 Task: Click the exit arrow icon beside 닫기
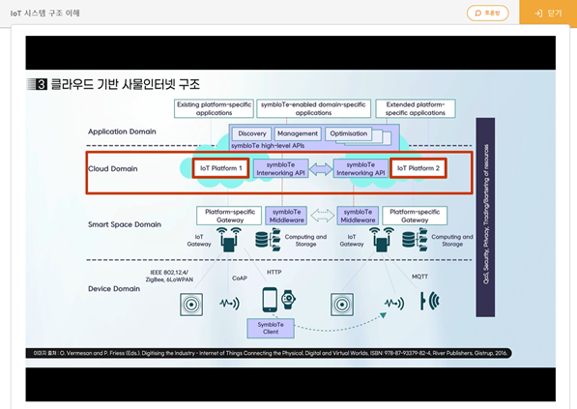point(538,14)
